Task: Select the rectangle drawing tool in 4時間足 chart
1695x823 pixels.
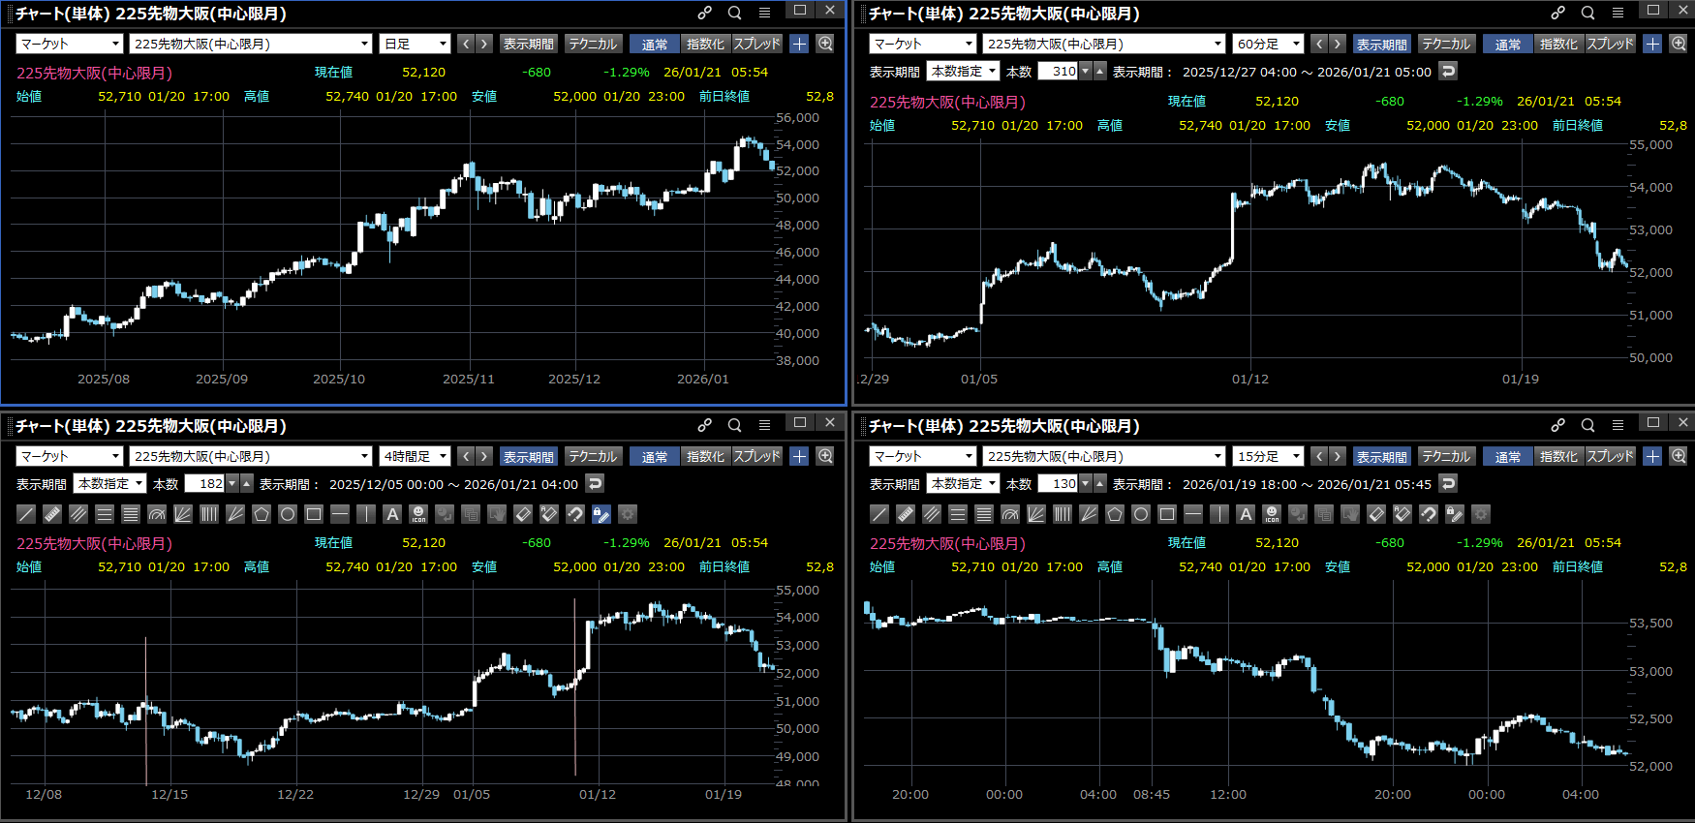Action: pos(314,514)
